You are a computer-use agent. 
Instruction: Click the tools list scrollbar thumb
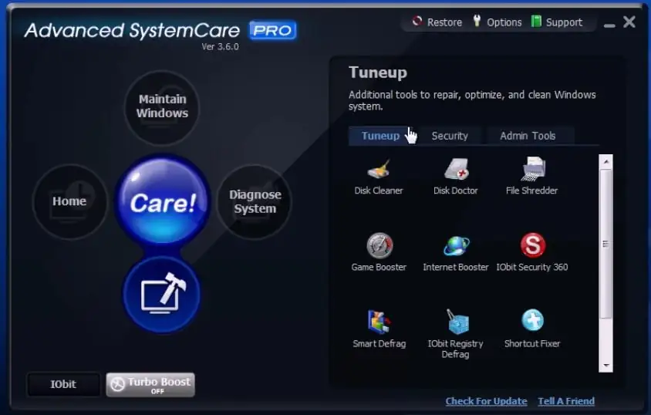pos(605,244)
